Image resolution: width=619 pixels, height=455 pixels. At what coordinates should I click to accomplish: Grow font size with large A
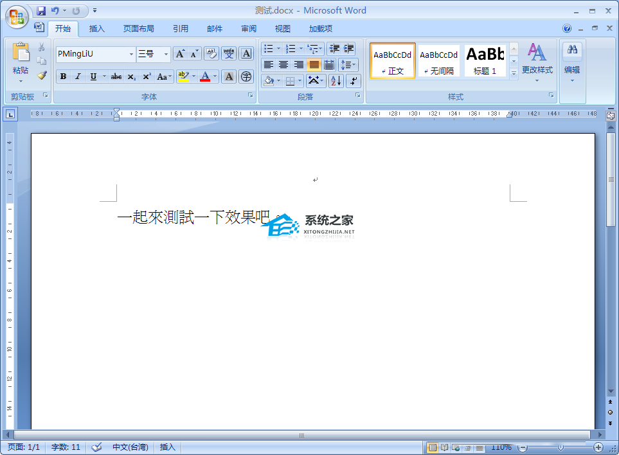180,54
